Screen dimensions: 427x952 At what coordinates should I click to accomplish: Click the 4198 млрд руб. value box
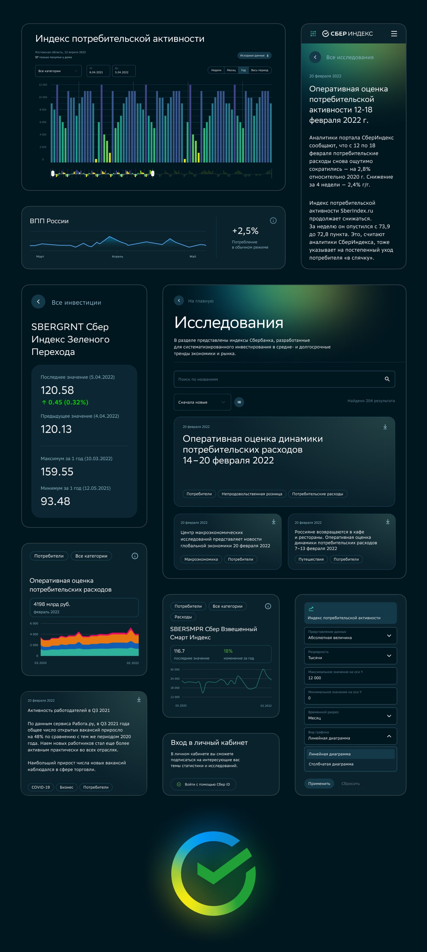point(84,607)
